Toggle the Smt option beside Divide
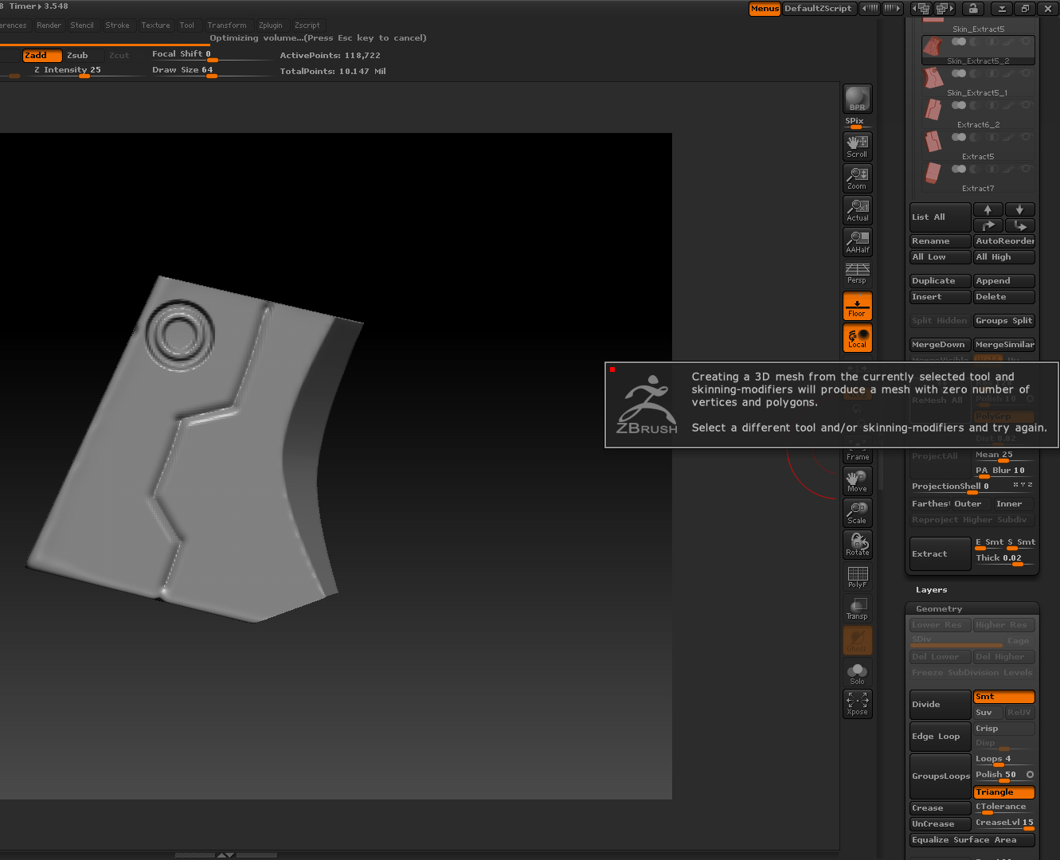Screen dimensions: 1060x860 1003,697
